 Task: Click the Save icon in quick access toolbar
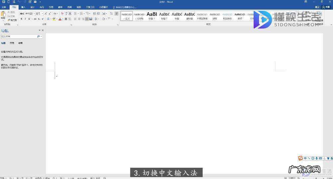coord(4,2)
